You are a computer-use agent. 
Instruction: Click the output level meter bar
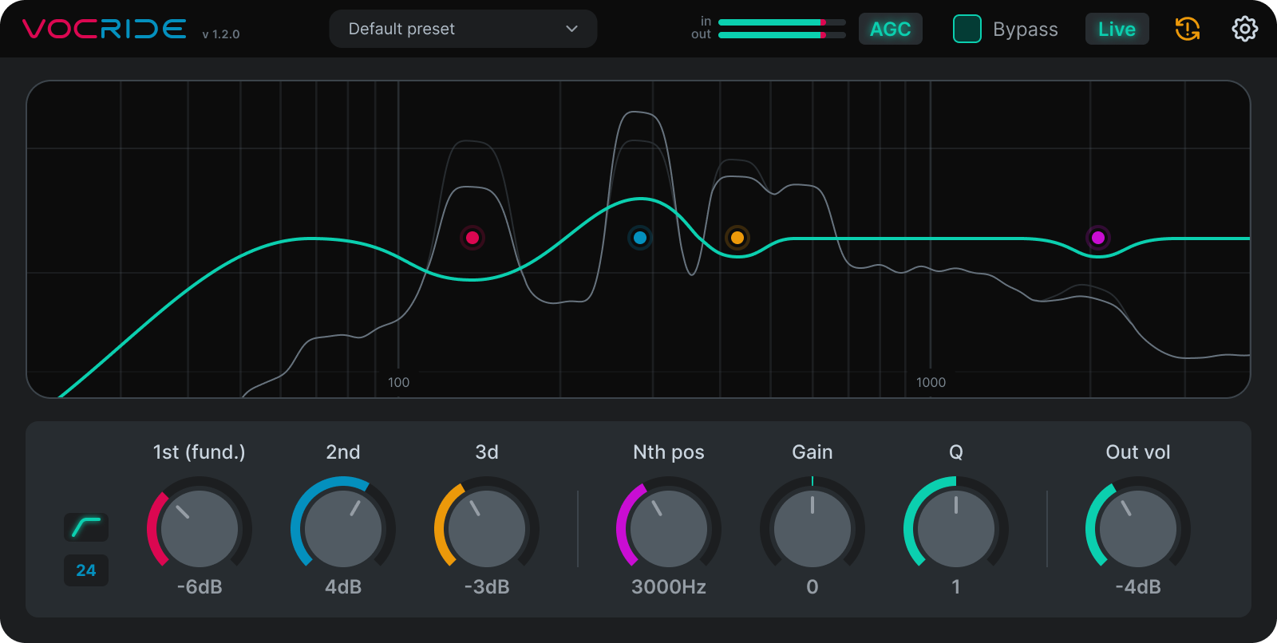(x=782, y=35)
